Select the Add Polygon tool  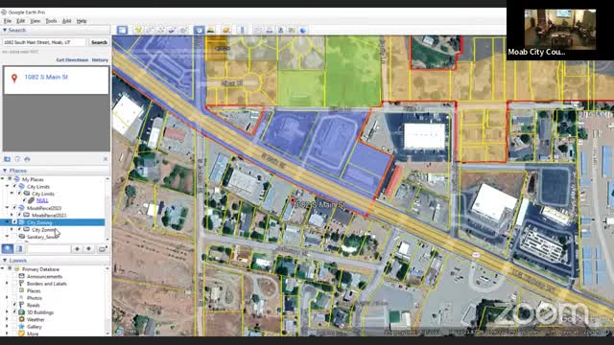pos(150,30)
